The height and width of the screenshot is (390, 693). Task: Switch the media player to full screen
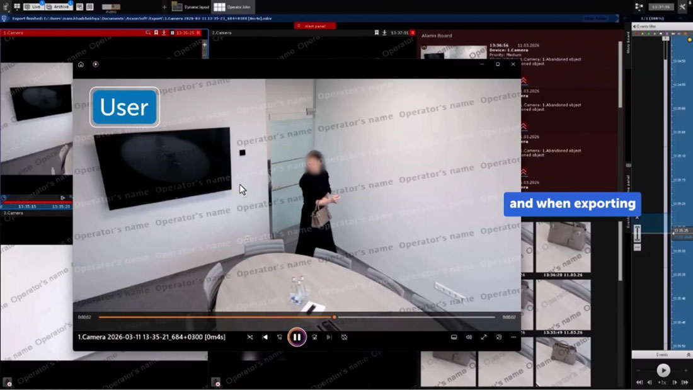pyautogui.click(x=483, y=337)
